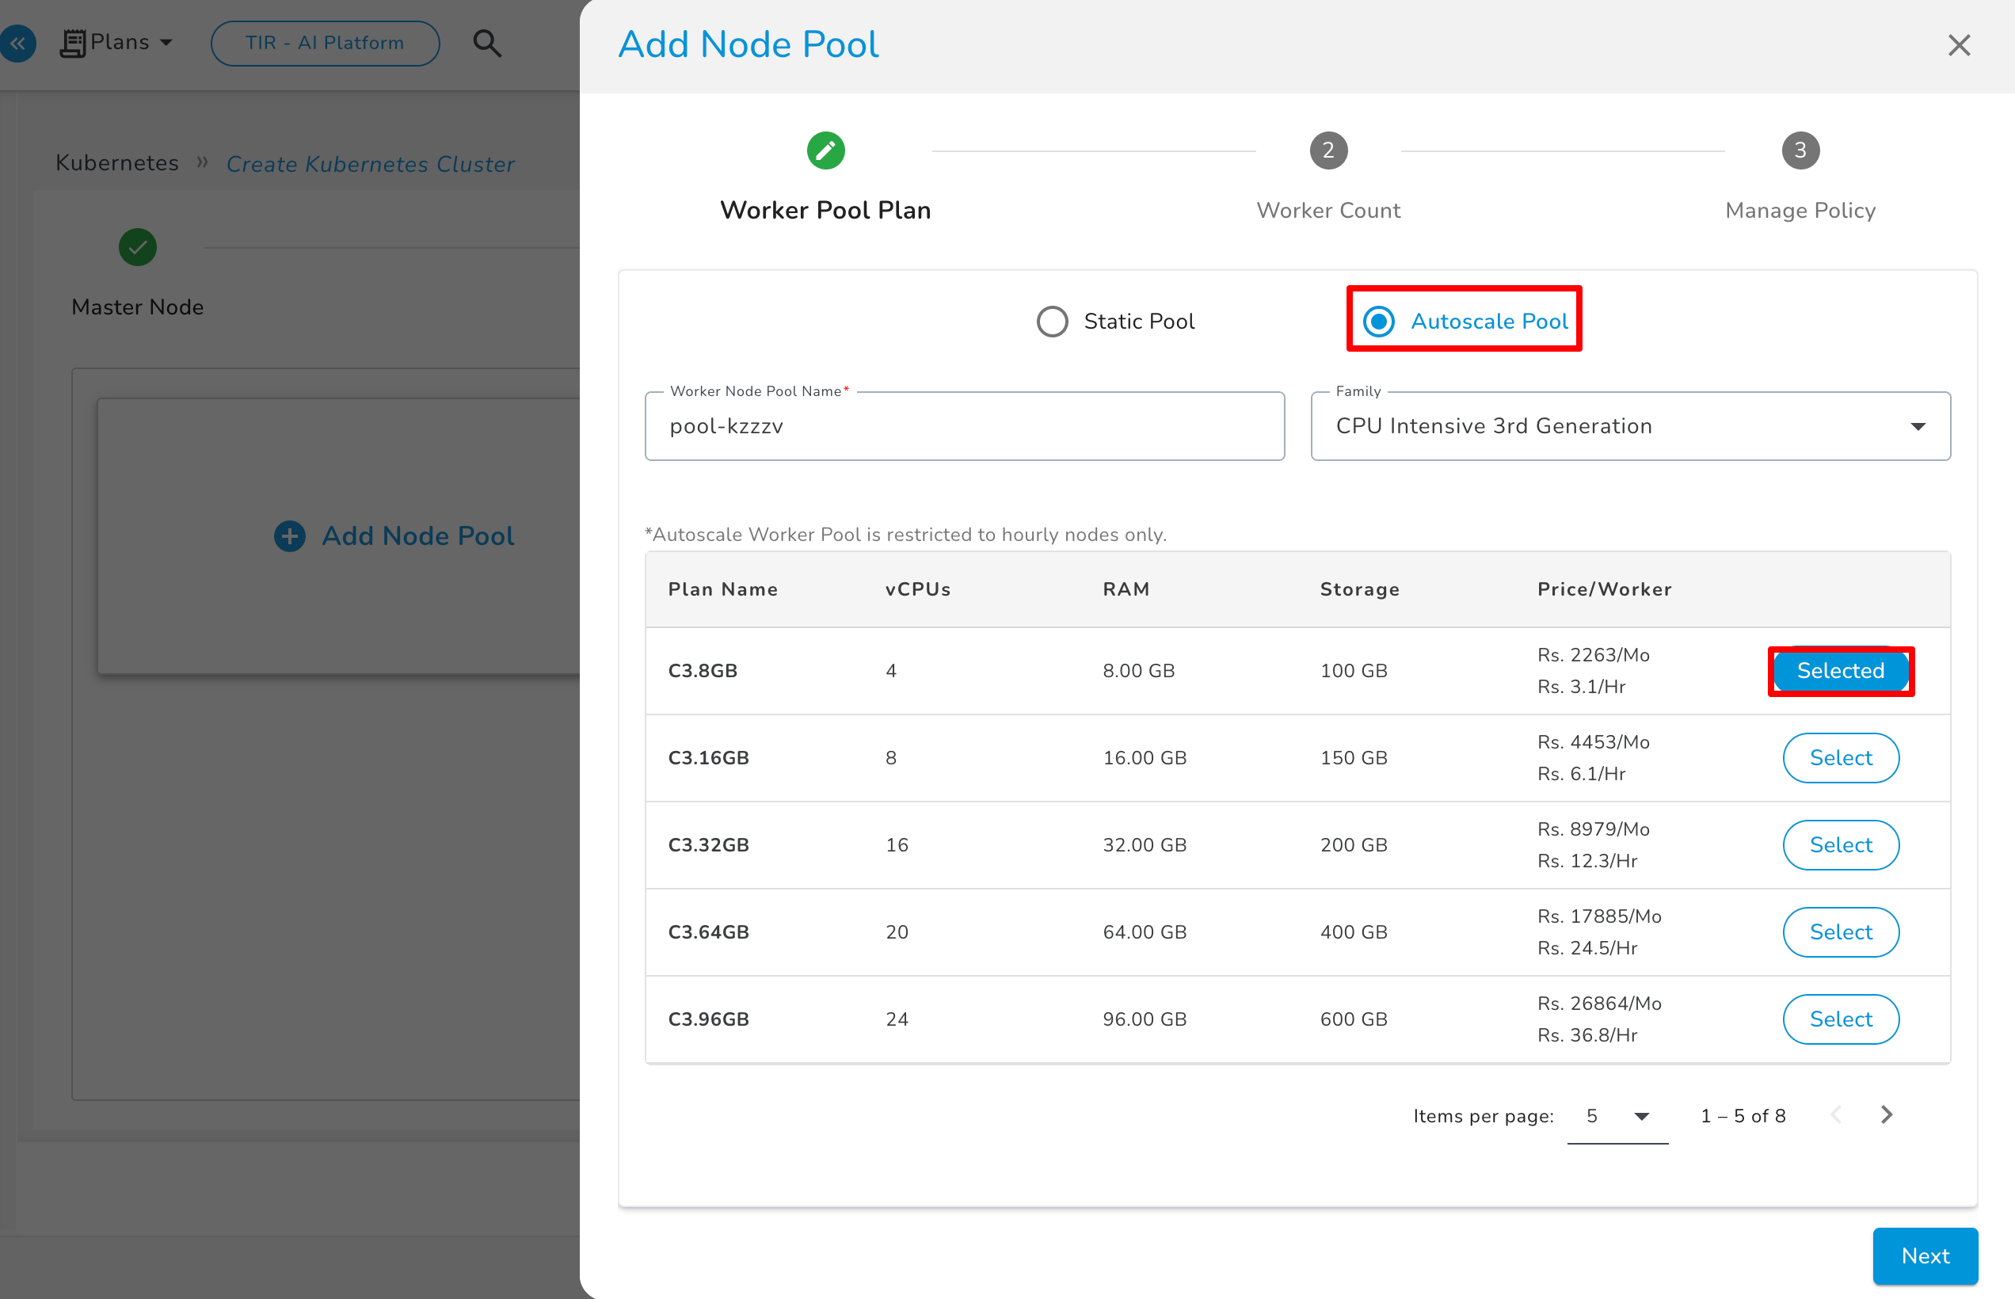Click the 32.00 GB RAM cell
The image size is (2015, 1299).
[1144, 844]
